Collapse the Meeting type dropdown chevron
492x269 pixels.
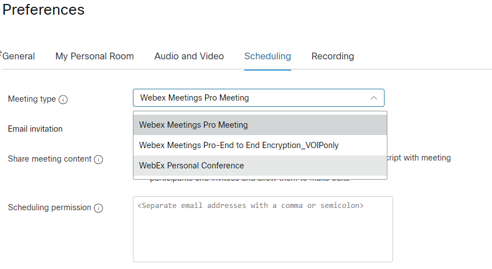point(373,98)
